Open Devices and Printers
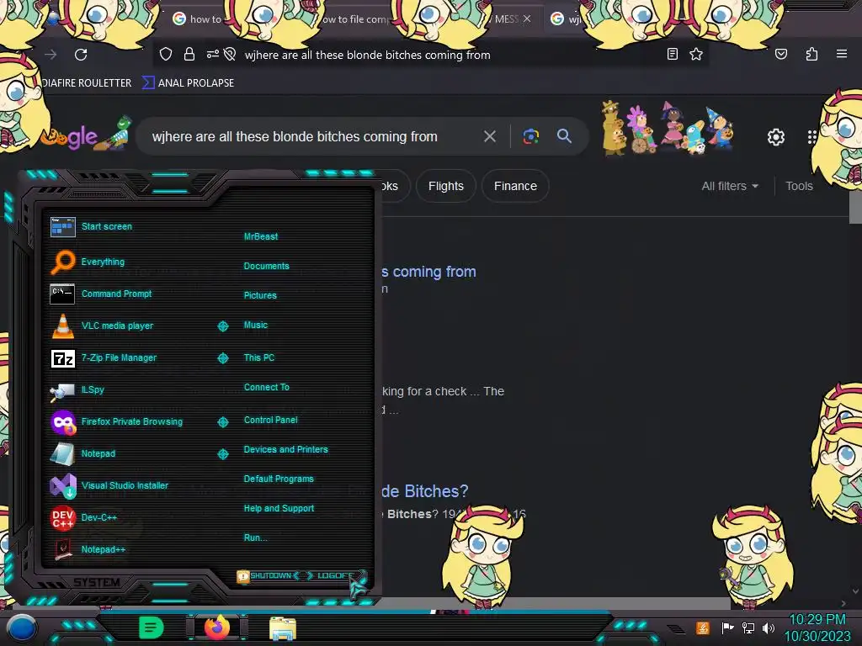The width and height of the screenshot is (862, 646). coord(285,449)
